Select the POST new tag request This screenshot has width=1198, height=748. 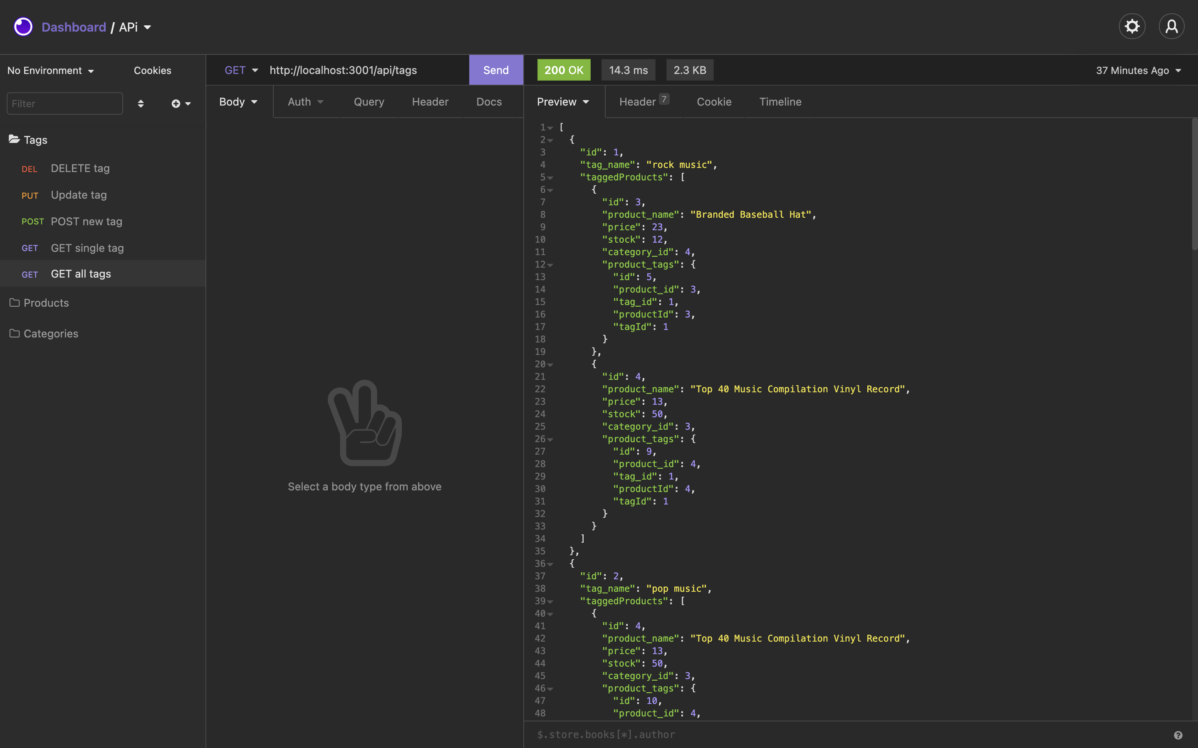[x=102, y=221]
